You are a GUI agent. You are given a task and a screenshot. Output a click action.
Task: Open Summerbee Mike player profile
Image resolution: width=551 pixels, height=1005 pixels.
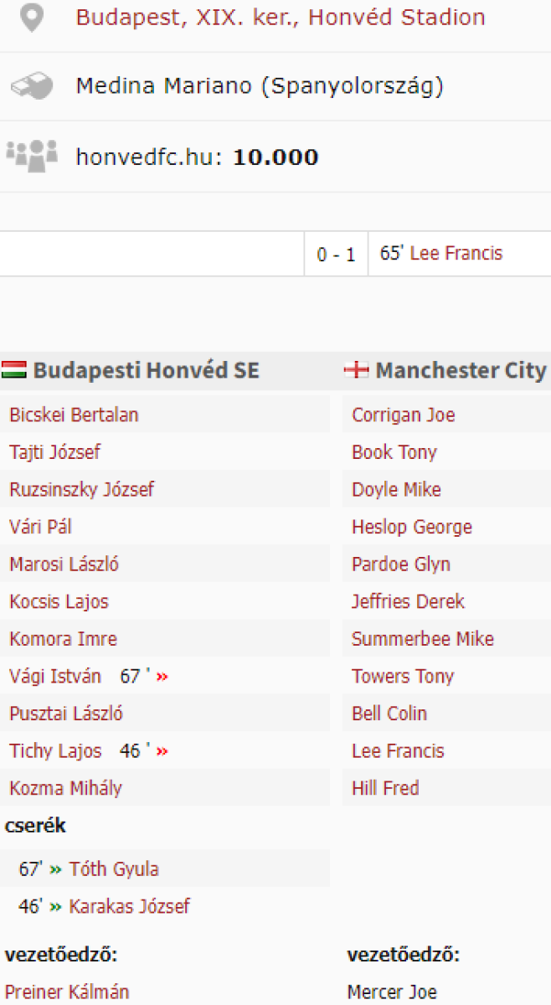423,639
